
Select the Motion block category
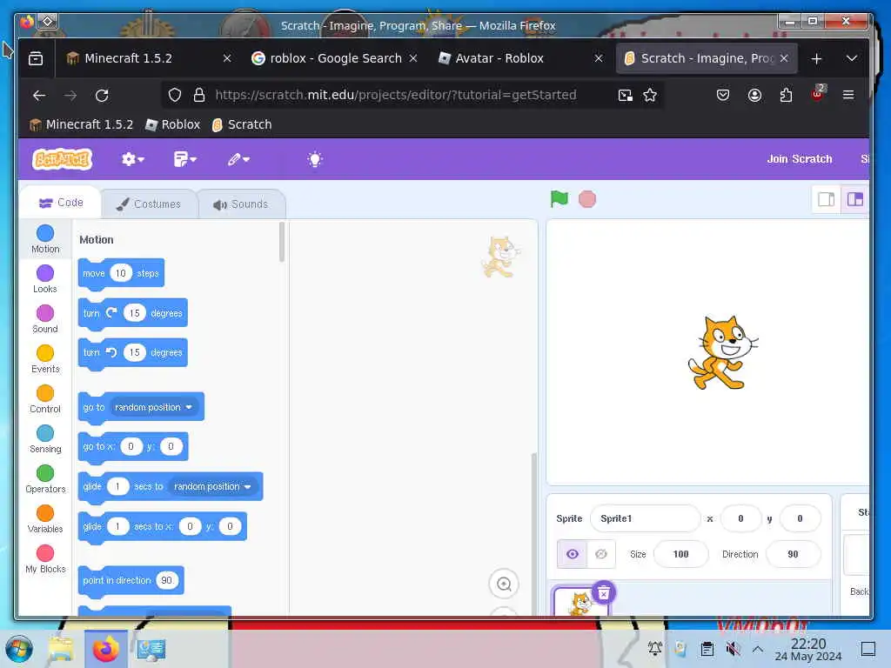(x=45, y=239)
